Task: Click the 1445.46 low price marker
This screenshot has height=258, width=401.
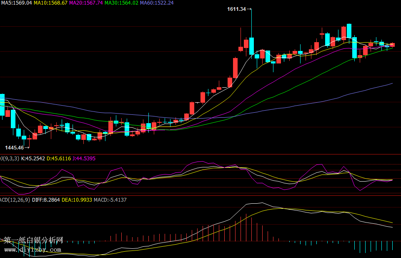Action: tap(14, 147)
